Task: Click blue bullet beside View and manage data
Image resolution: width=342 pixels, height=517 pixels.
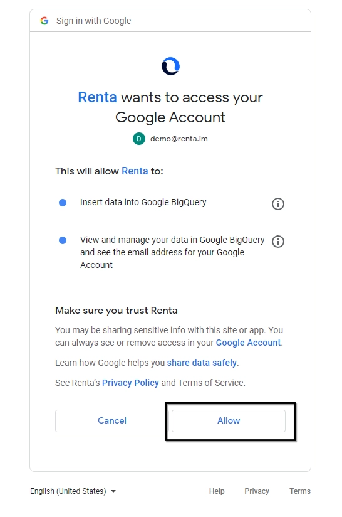Action: (63, 240)
